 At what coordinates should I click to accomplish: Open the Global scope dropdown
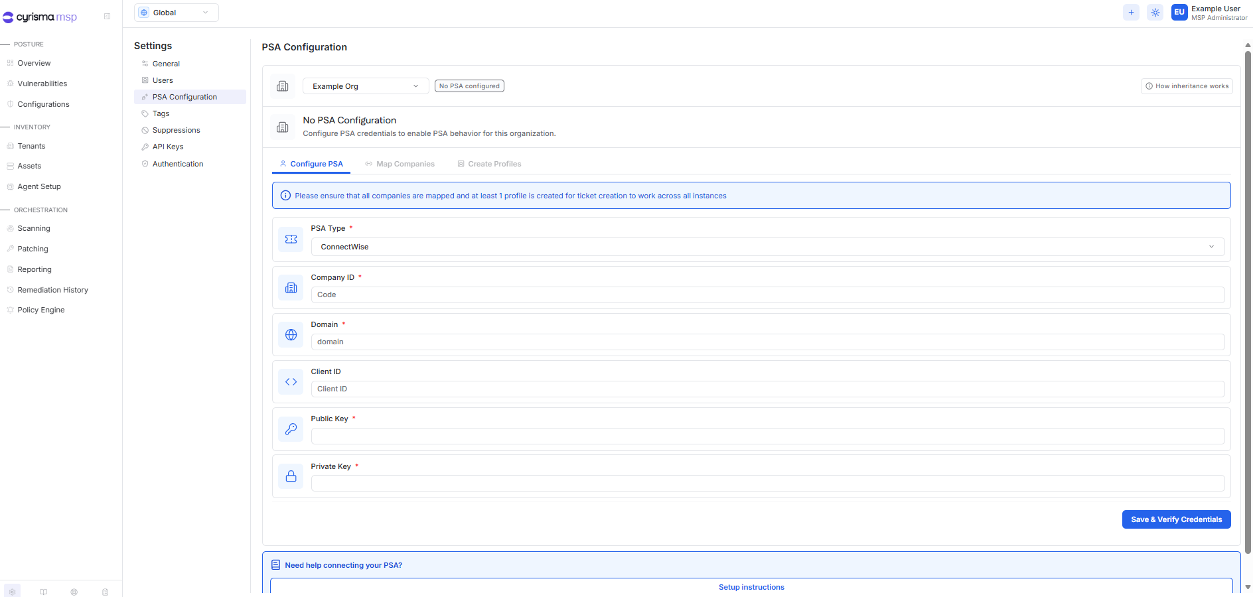click(x=177, y=13)
